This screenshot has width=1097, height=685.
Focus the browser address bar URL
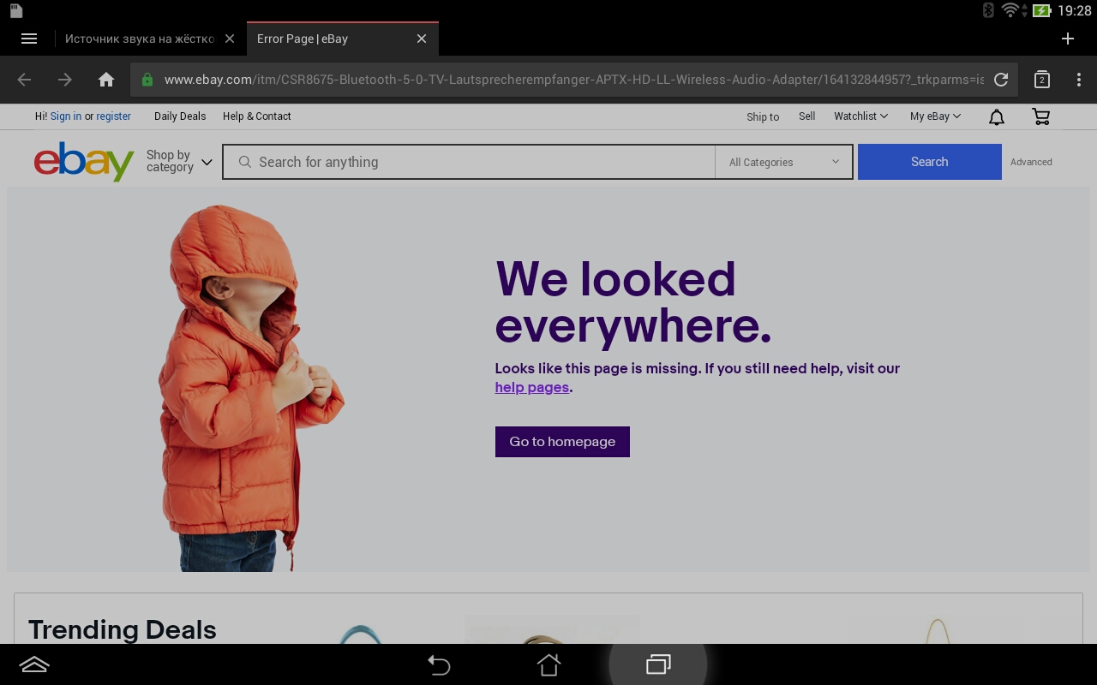coord(574,80)
